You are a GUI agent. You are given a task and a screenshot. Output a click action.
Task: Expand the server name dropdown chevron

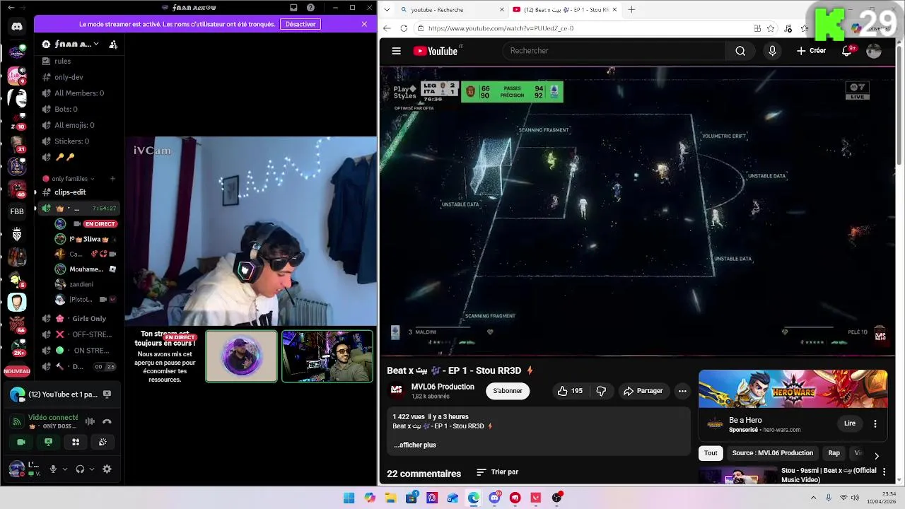click(x=97, y=44)
